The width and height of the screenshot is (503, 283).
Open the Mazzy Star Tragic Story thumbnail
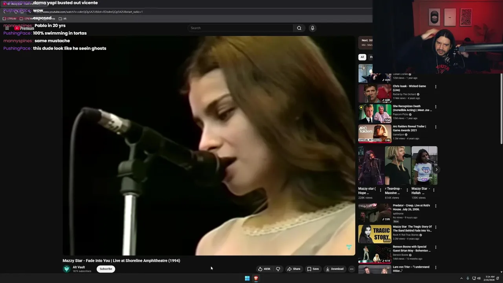click(374, 234)
